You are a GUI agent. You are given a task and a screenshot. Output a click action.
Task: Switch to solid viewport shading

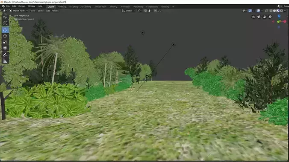274,11
